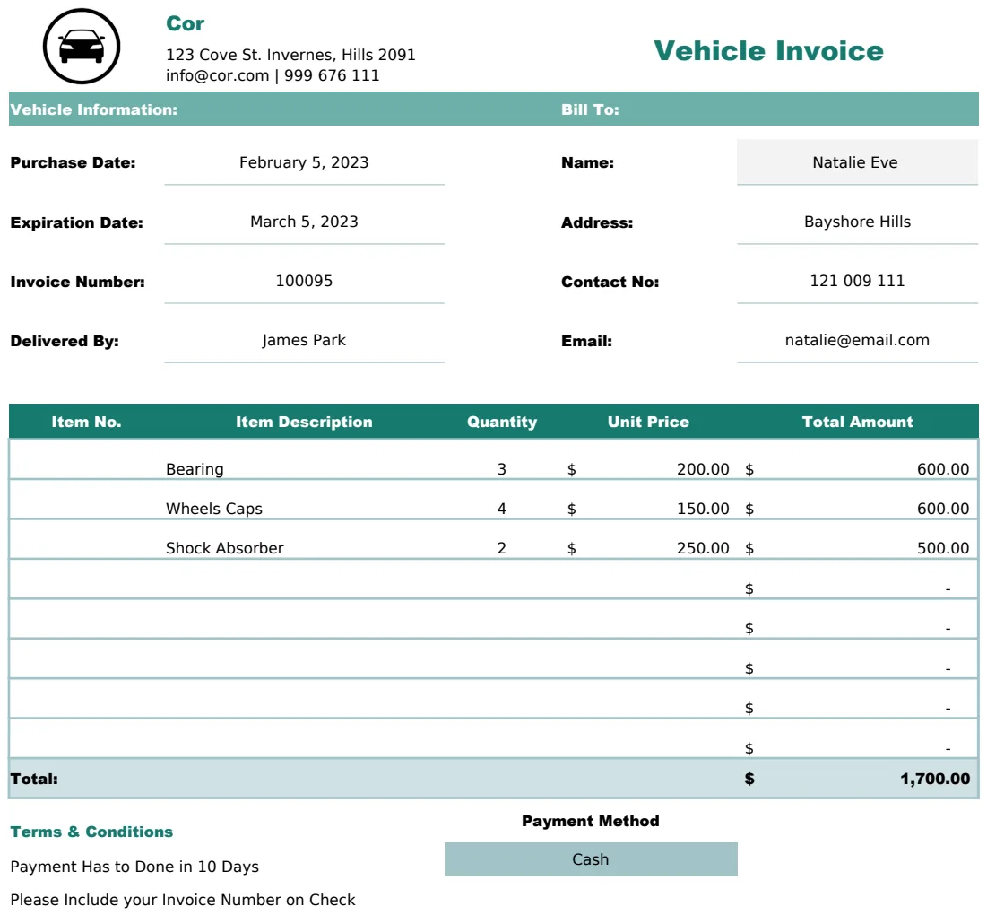This screenshot has height=915, width=987.
Task: Click the unit price 200.00
Action: coord(703,469)
